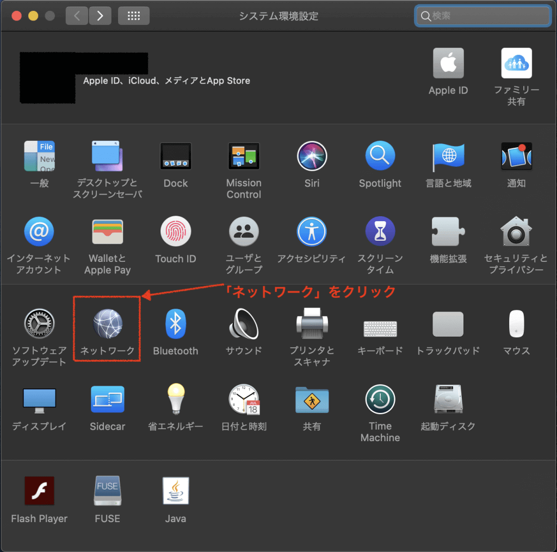Open 起動ディスク preferences
This screenshot has height=552, width=557.
(448, 399)
